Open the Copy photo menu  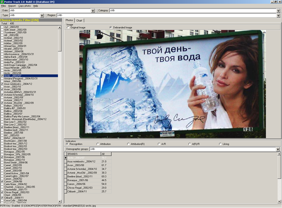[24, 6]
